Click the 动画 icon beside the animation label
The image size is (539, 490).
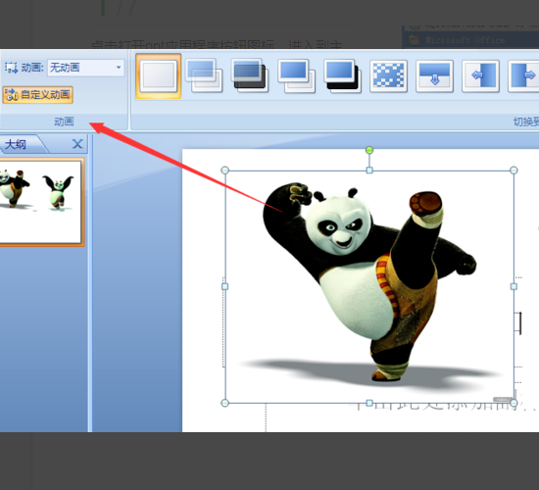point(12,68)
